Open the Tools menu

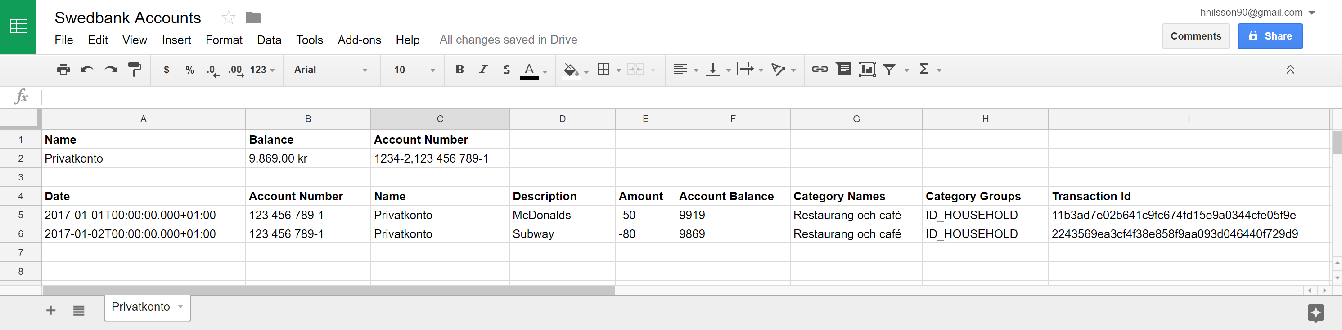coord(310,40)
